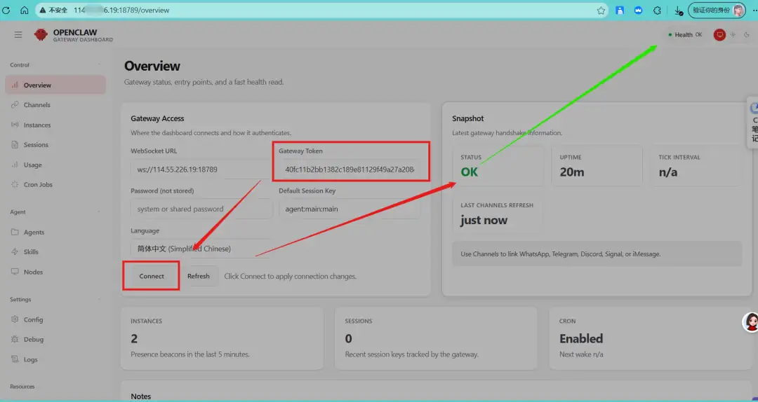Click the Gateway Token input field
Screen dimensions: 758x402
pyautogui.click(x=350, y=169)
